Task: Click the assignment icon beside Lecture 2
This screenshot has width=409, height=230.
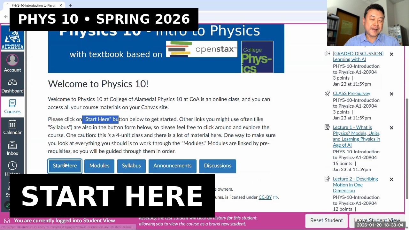Action: tap(327, 179)
